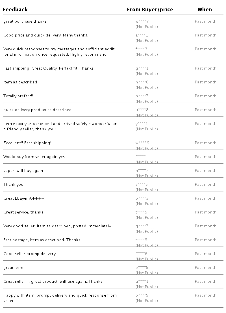Click the "Excellent!! Fast shipping!!" feedback comment
226x313 pixels.
[28, 143]
